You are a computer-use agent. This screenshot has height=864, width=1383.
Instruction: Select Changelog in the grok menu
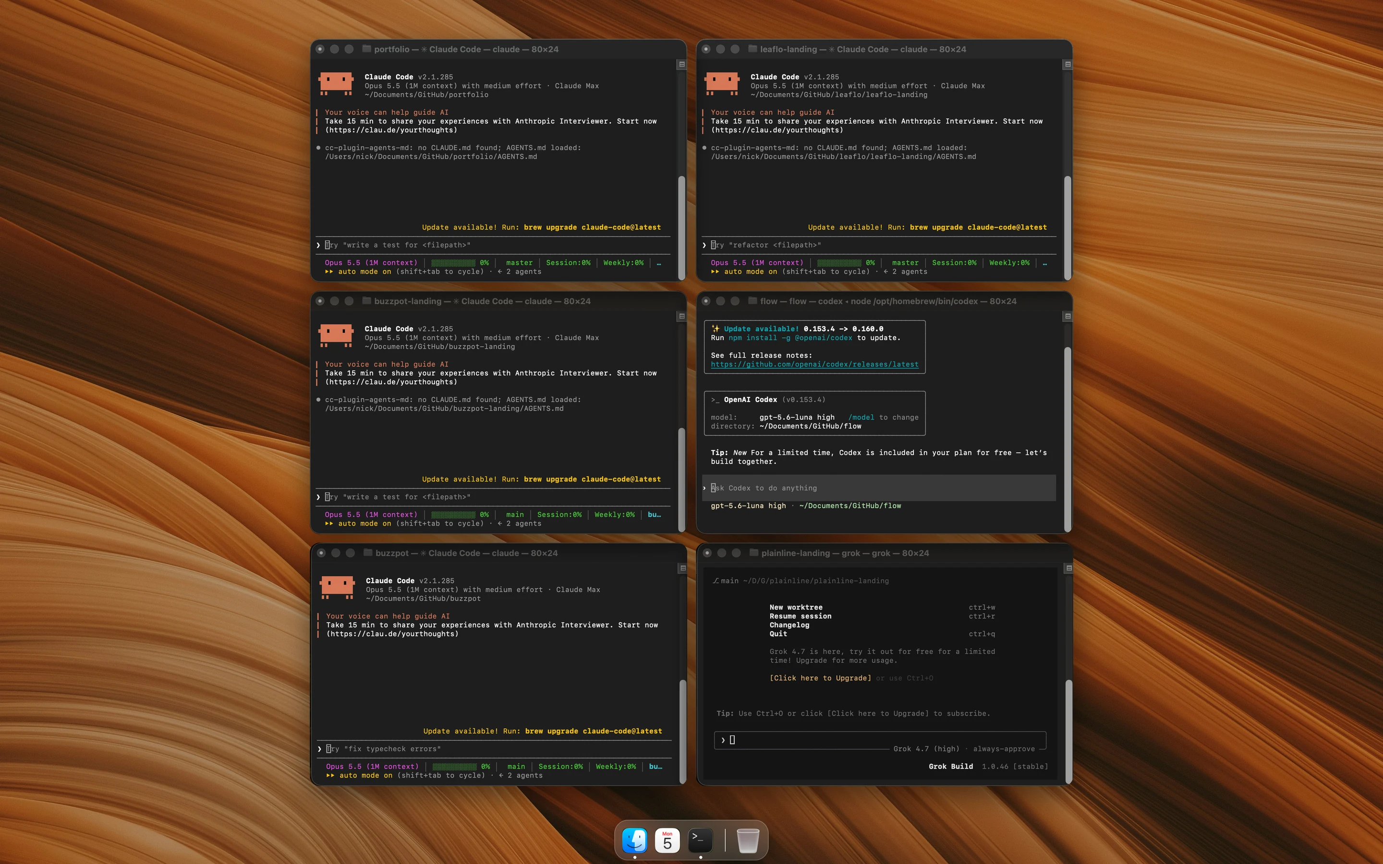789,625
